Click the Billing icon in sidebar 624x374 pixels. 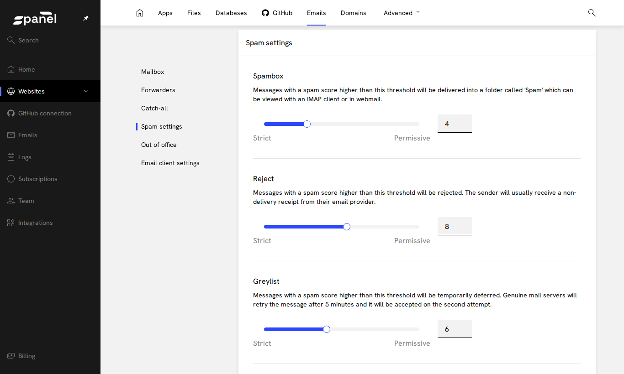coord(11,356)
